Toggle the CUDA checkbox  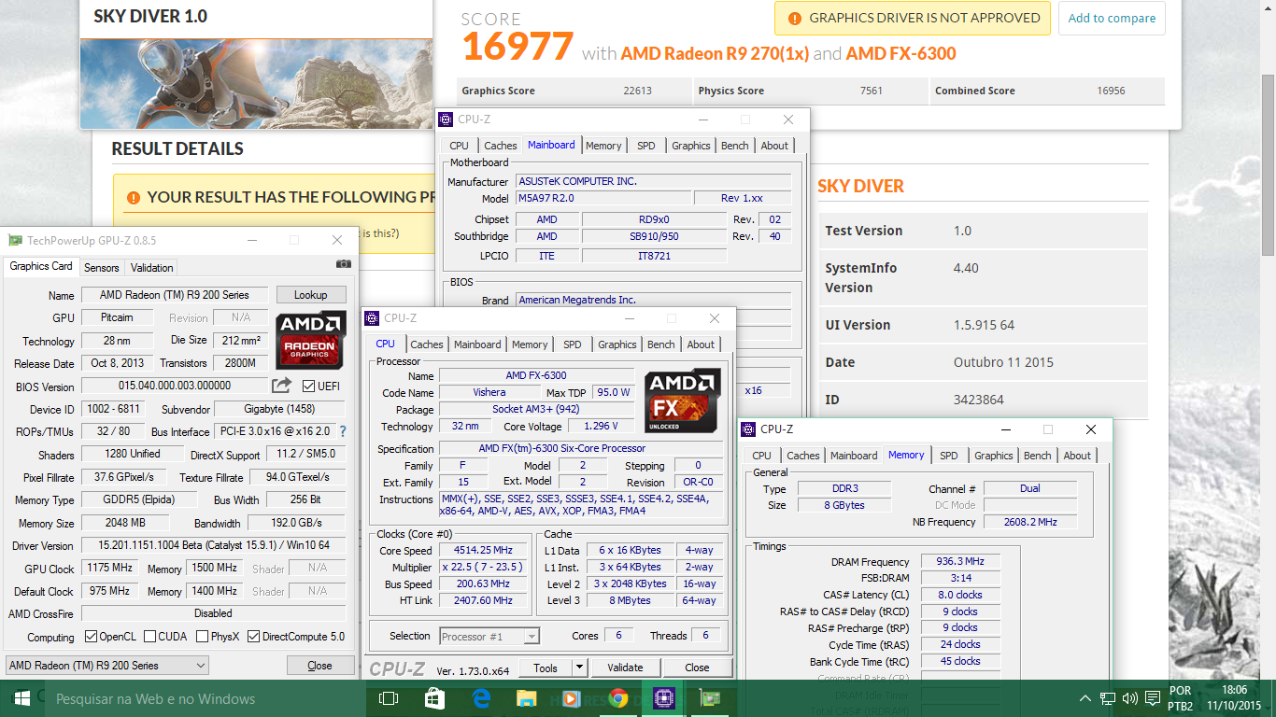click(x=149, y=637)
